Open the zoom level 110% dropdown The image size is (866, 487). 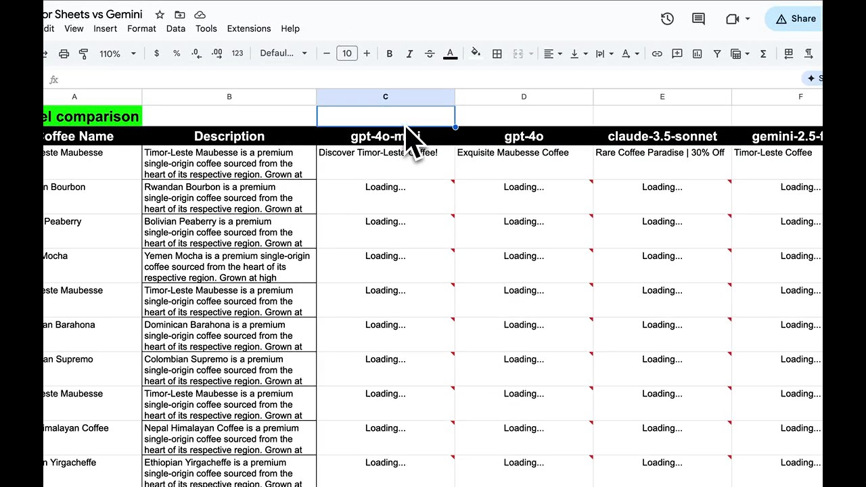(x=118, y=53)
